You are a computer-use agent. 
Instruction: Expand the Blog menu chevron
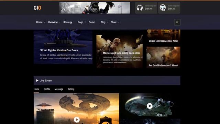(x=107, y=22)
